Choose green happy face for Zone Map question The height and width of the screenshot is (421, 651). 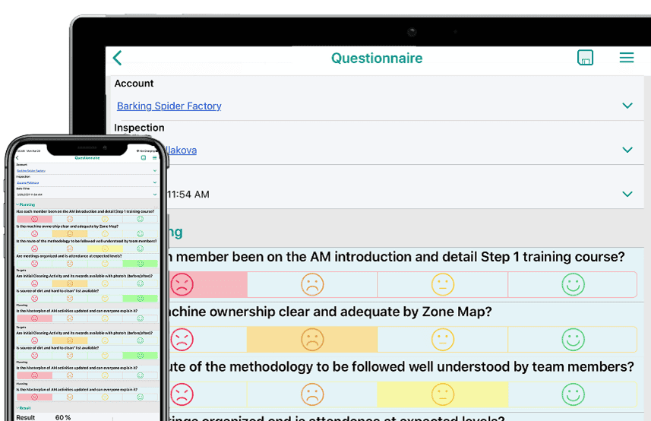click(573, 339)
